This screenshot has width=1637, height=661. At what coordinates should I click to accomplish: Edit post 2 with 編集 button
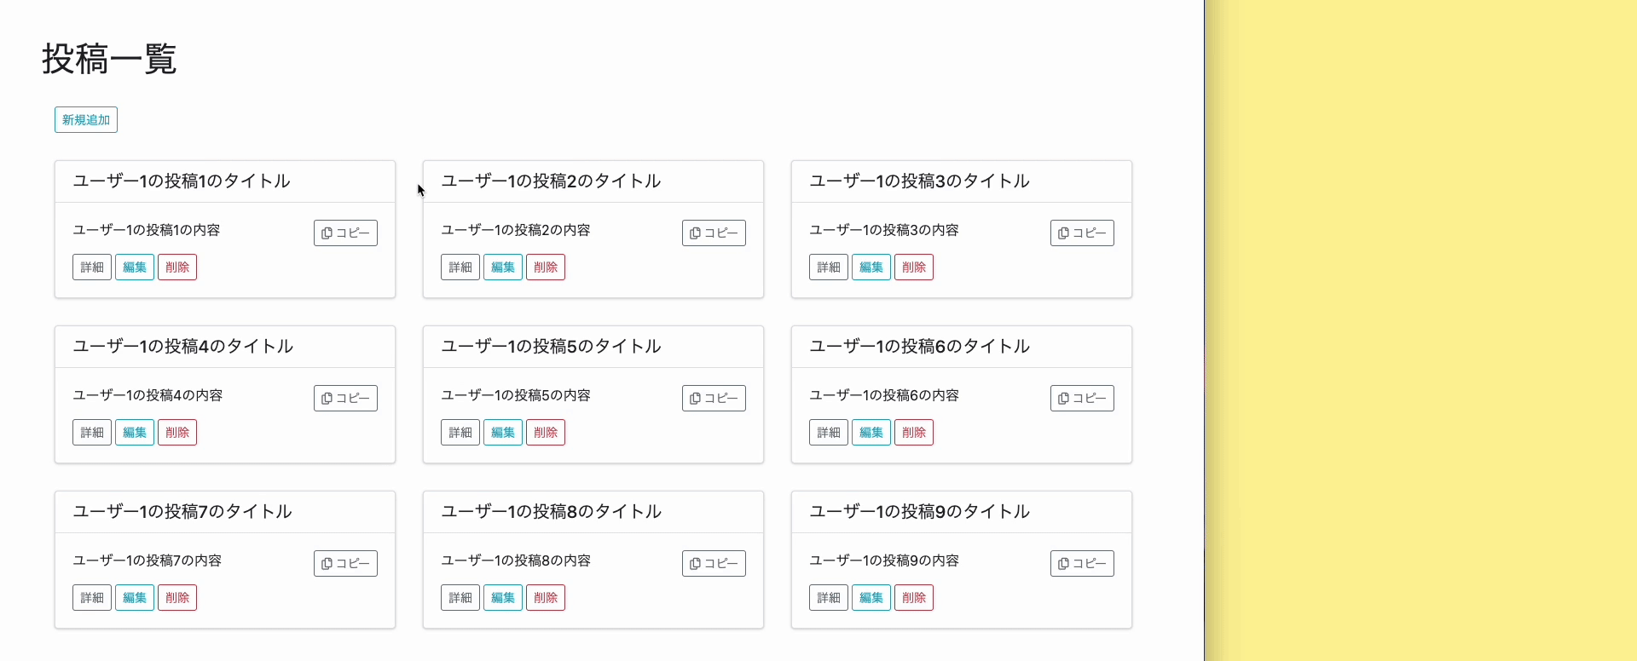pos(503,267)
